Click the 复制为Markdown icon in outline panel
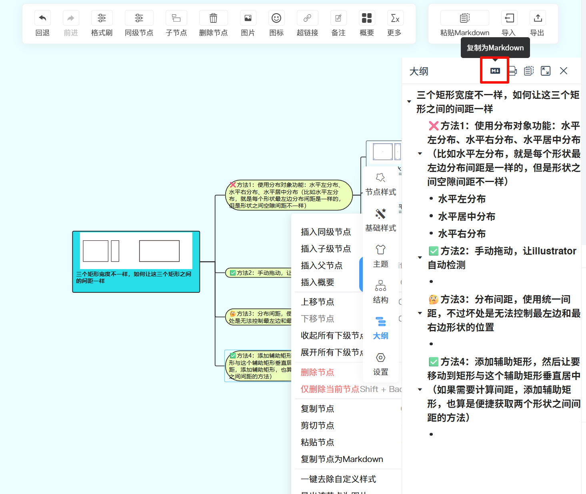586x494 pixels. (495, 71)
